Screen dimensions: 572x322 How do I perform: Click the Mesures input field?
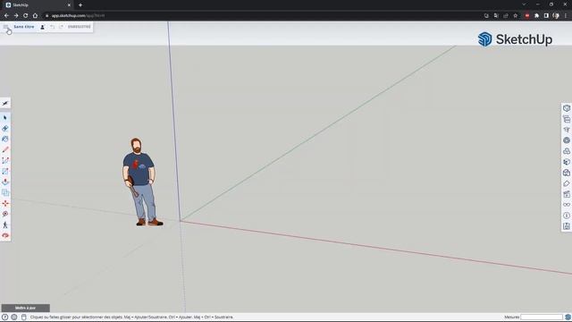click(x=542, y=317)
